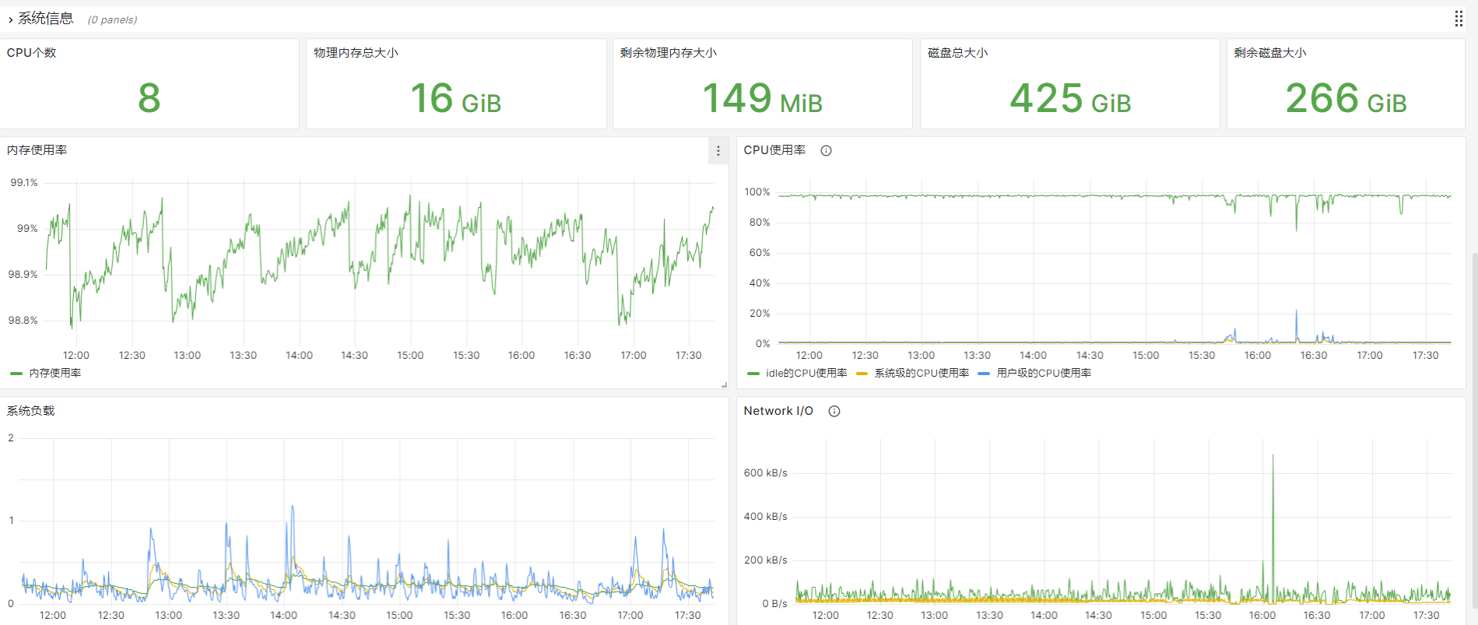Click the 98.8% axis label

23,321
